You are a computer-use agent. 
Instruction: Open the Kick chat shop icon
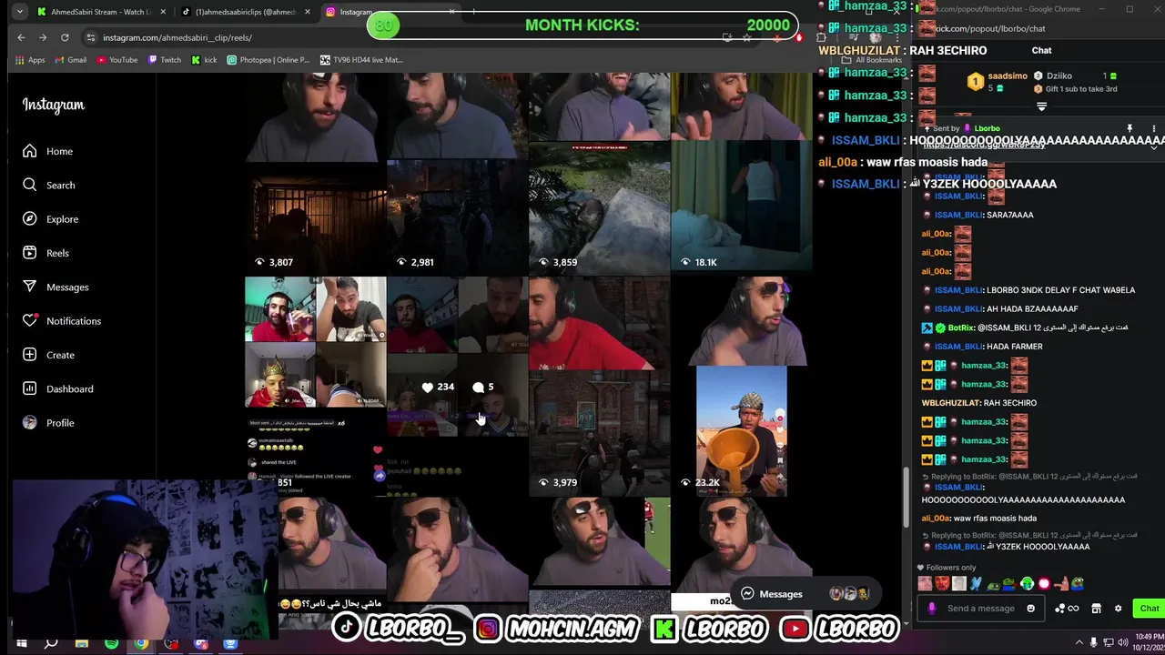[1096, 609]
